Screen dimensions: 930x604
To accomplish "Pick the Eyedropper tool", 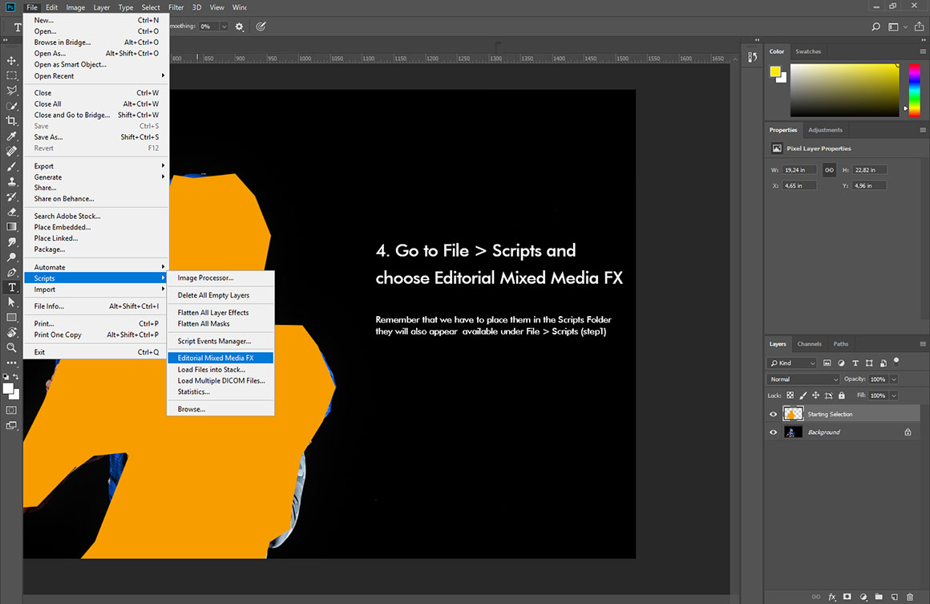I will click(11, 136).
